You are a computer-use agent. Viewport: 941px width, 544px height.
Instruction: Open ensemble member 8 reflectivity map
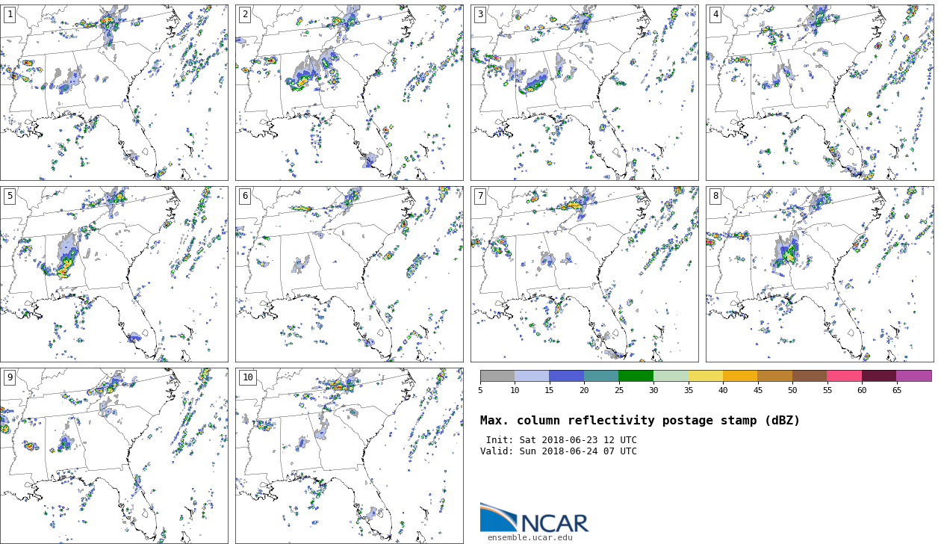click(820, 274)
